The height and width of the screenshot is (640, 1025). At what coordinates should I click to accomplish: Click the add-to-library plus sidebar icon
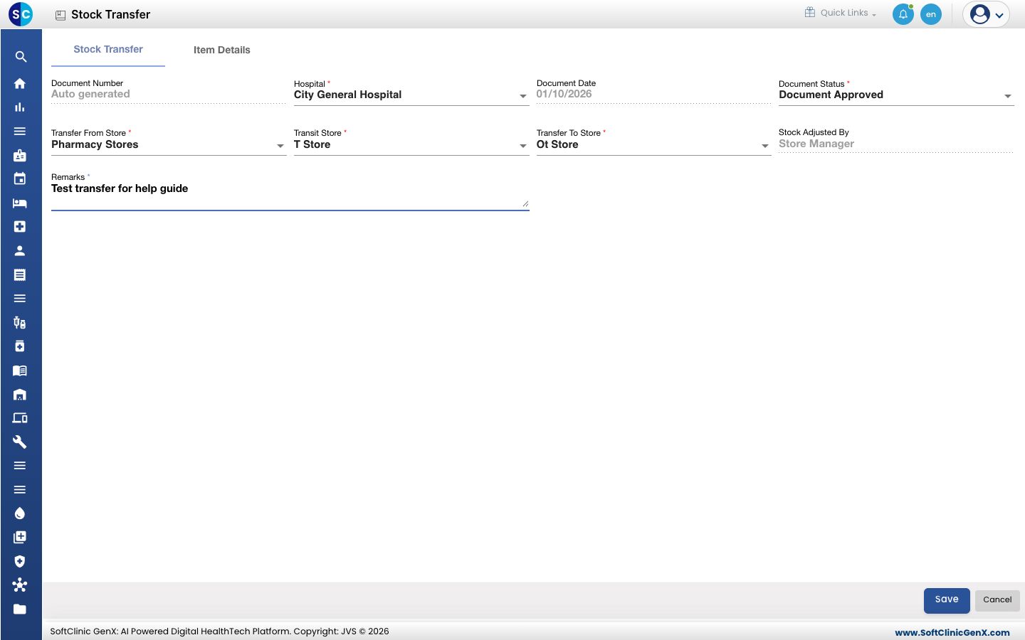coord(20,537)
